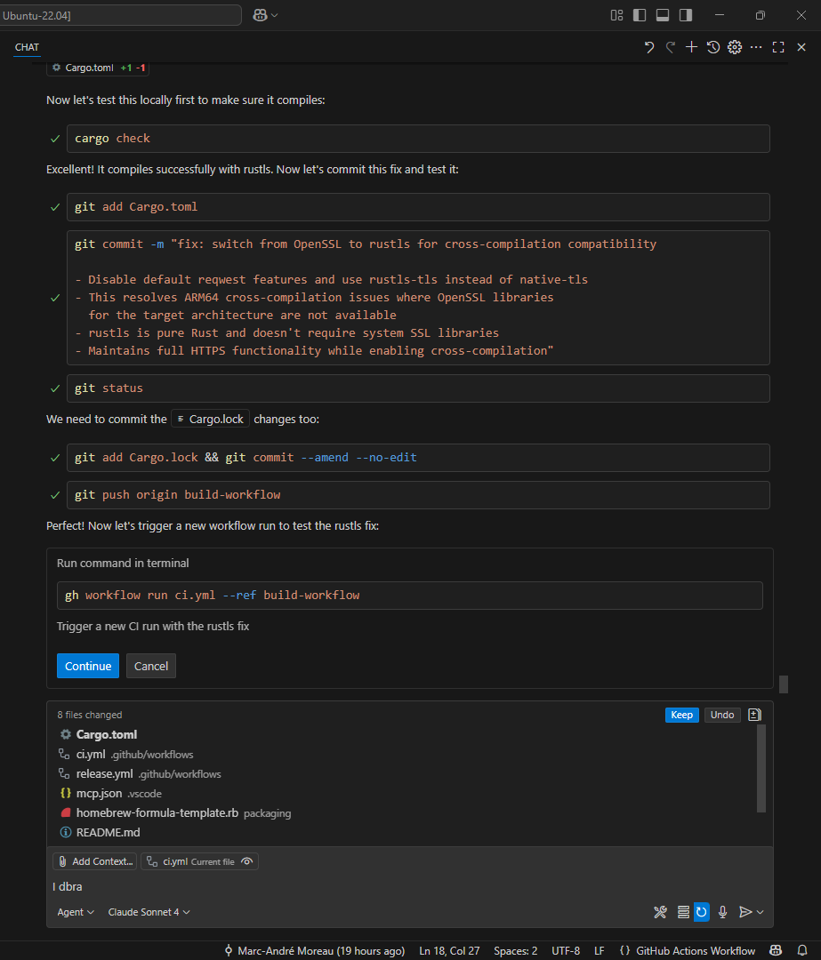Cancel the terminal command

[150, 666]
